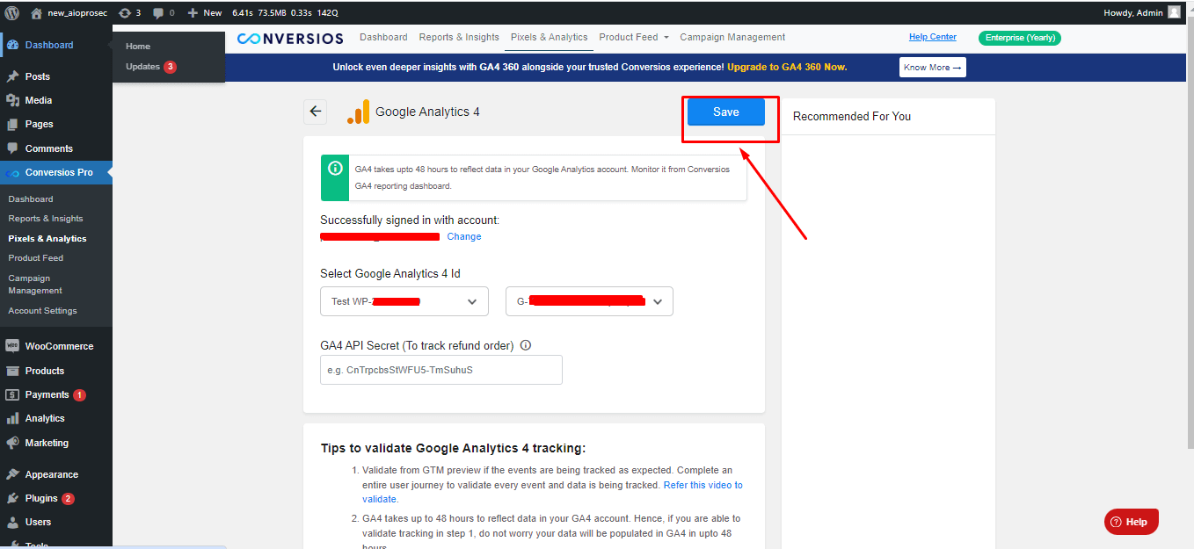Click the Conversios Pro infinity icon
The height and width of the screenshot is (549, 1194).
point(12,172)
